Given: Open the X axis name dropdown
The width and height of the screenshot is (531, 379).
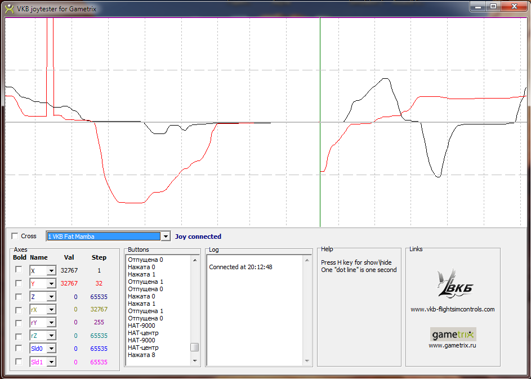Looking at the screenshot, I should (51, 271).
